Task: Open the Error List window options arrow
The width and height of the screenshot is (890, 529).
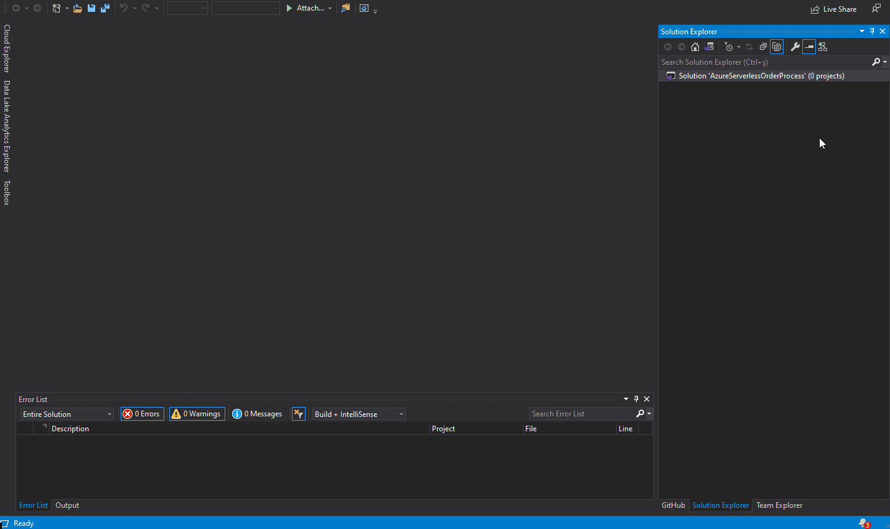Action: click(626, 399)
